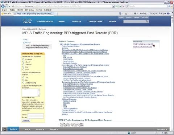Open the Favorites menu (즐겨찾기)

[30, 10]
